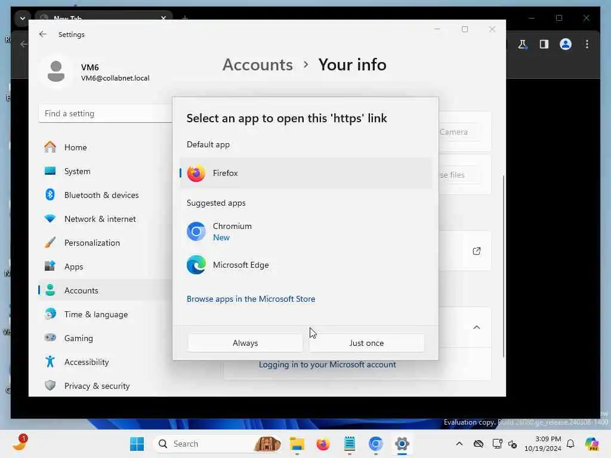Collapse the section with the up chevron
611x458 pixels.
click(477, 327)
